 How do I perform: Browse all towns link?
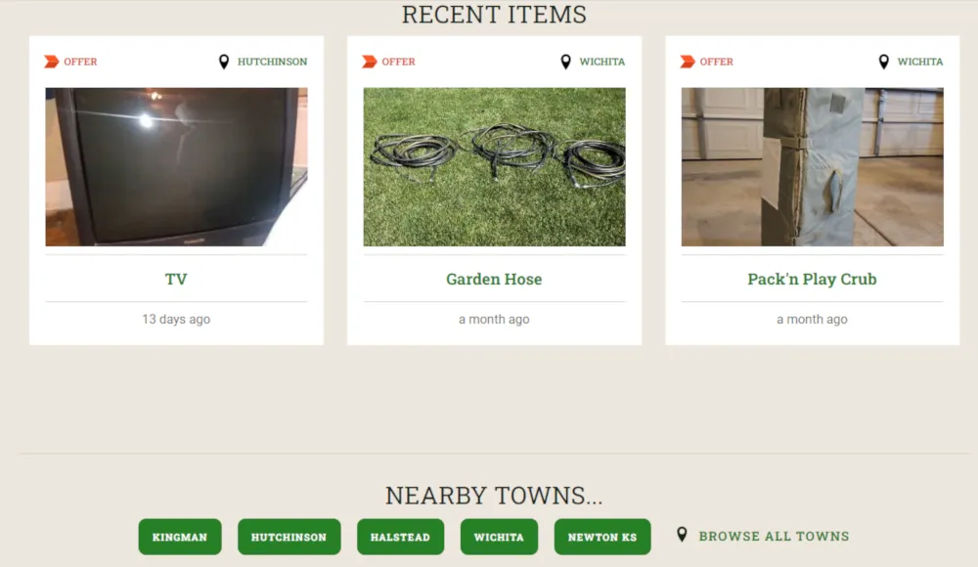tap(774, 537)
